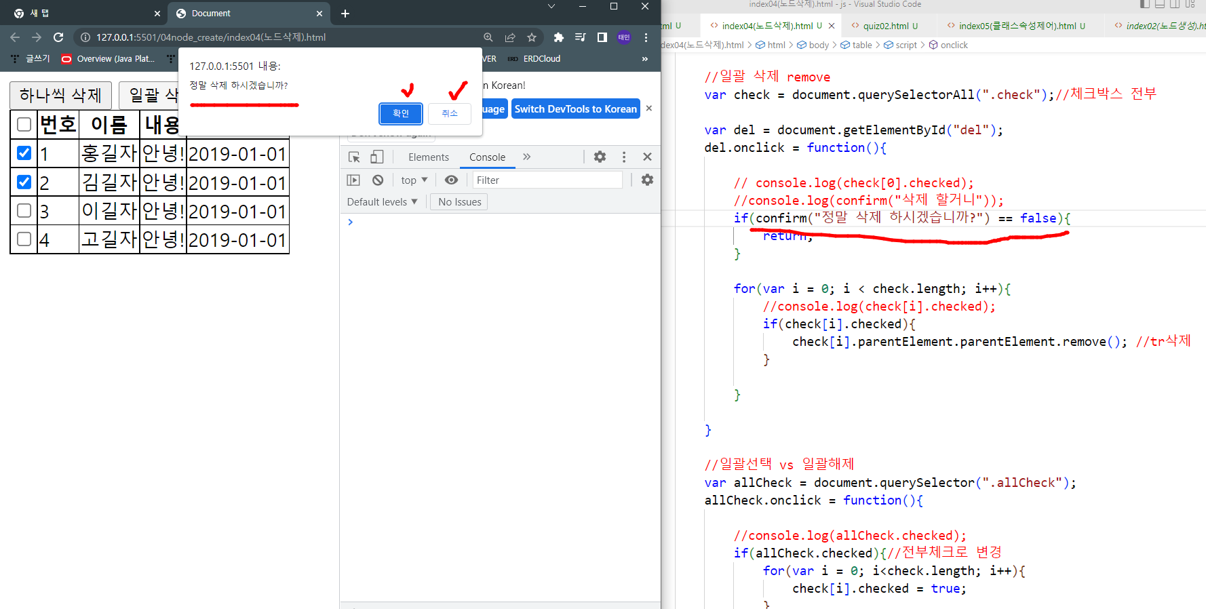Switch to the Console DevTools tab
The width and height of the screenshot is (1206, 609).
[487, 157]
